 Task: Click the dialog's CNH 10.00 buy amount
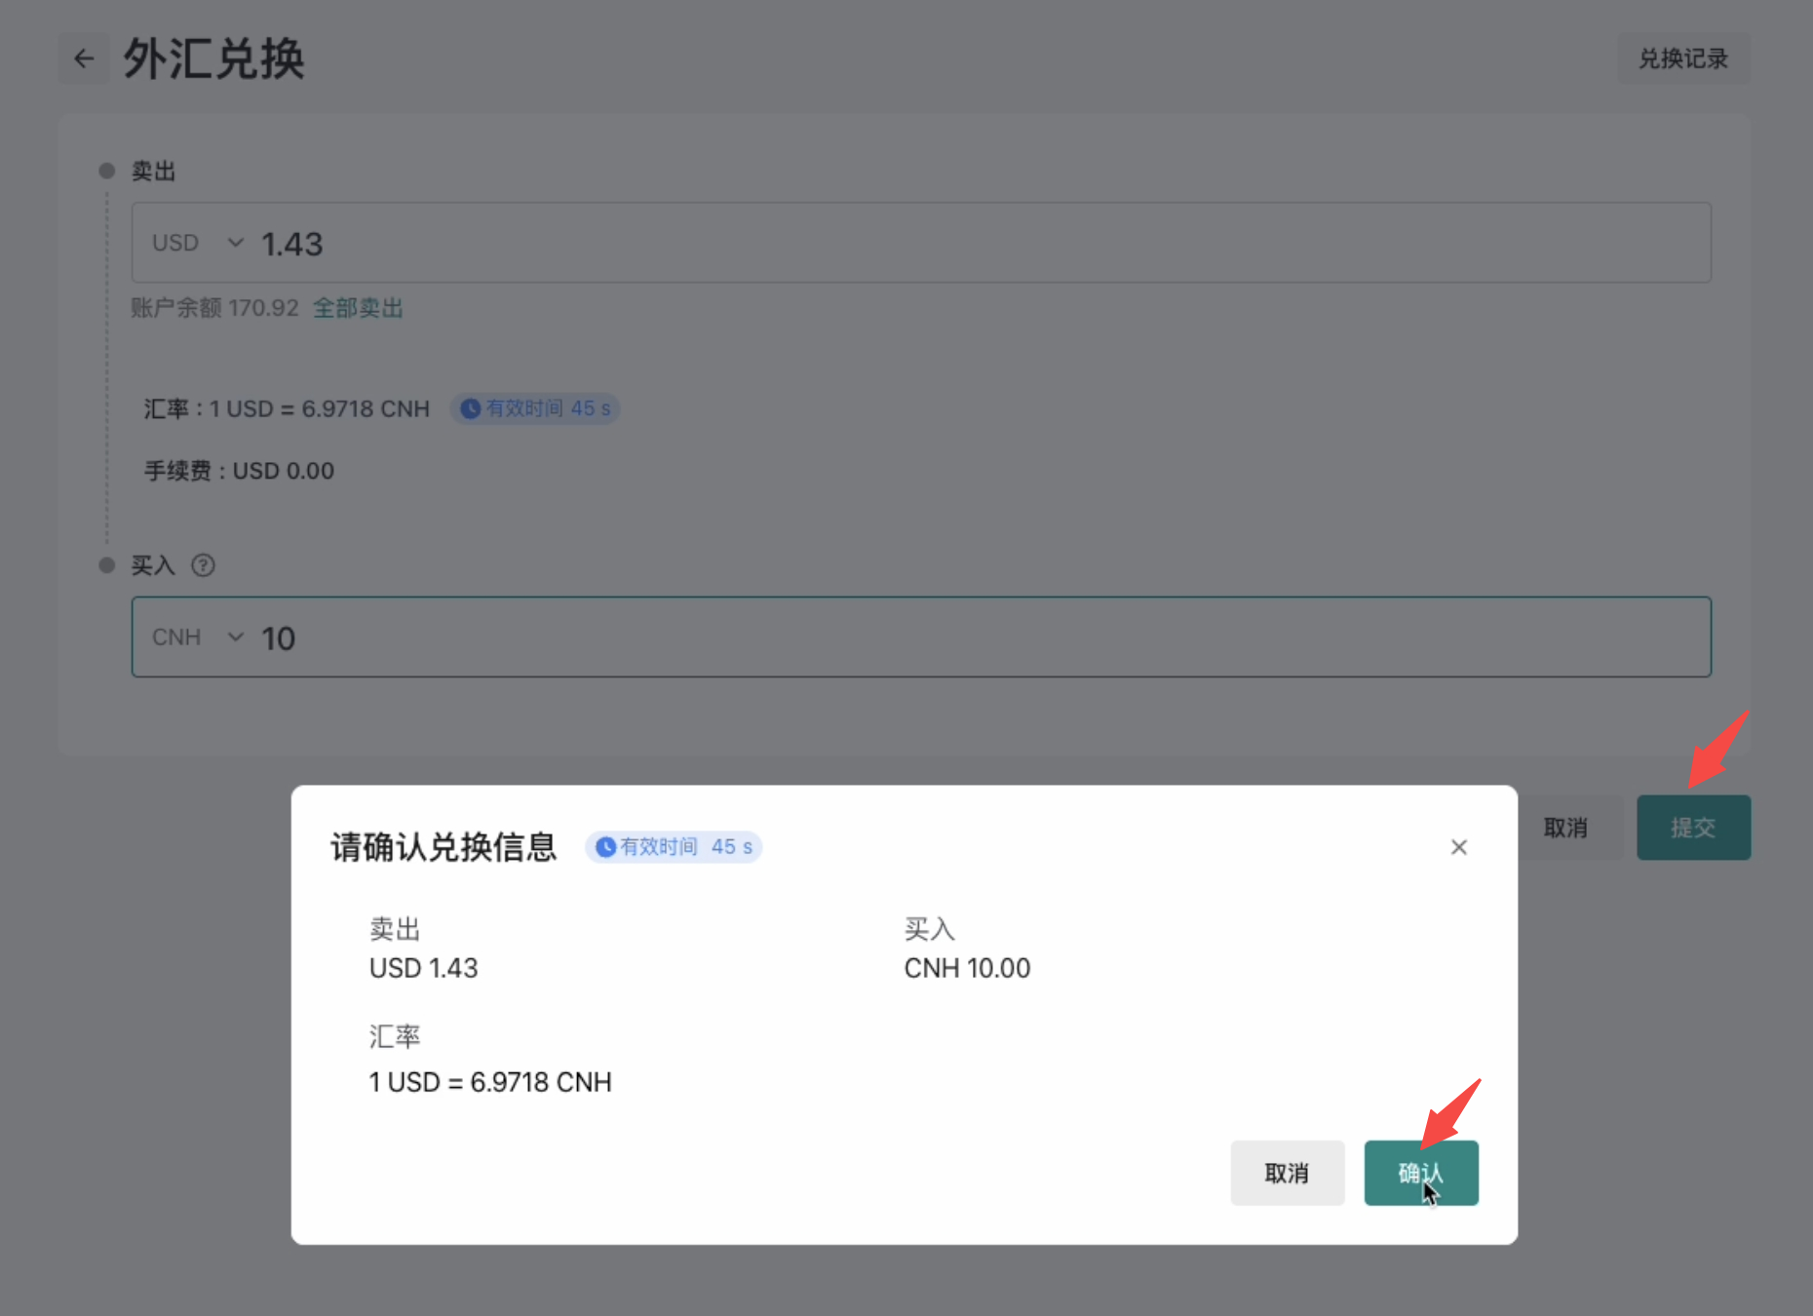click(967, 968)
